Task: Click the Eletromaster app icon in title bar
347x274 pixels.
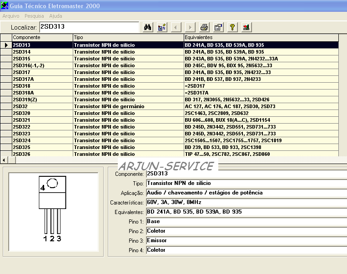Action: (5, 5)
